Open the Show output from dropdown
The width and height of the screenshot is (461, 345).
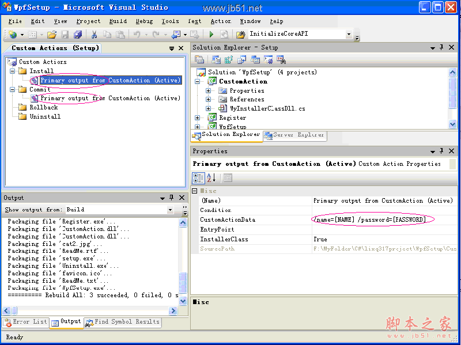tap(170, 210)
